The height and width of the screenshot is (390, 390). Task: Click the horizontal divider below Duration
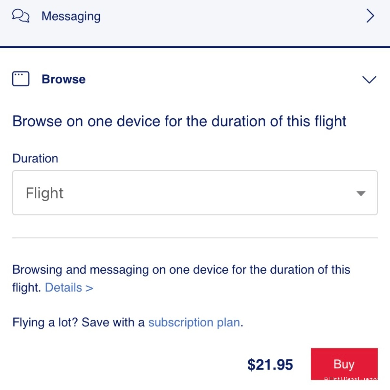195,238
